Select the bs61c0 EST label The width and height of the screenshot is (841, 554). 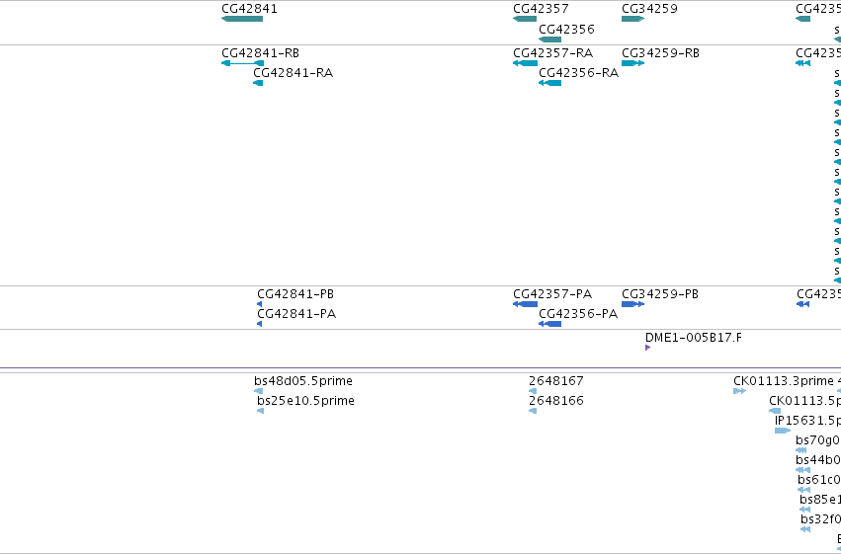click(819, 480)
